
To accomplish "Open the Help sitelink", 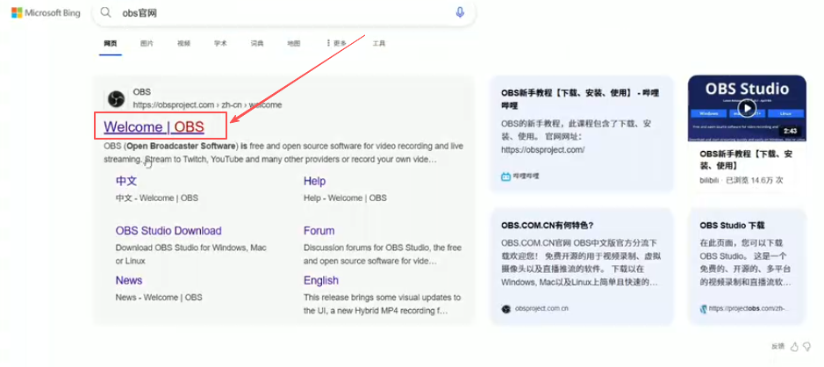I will tap(314, 181).
